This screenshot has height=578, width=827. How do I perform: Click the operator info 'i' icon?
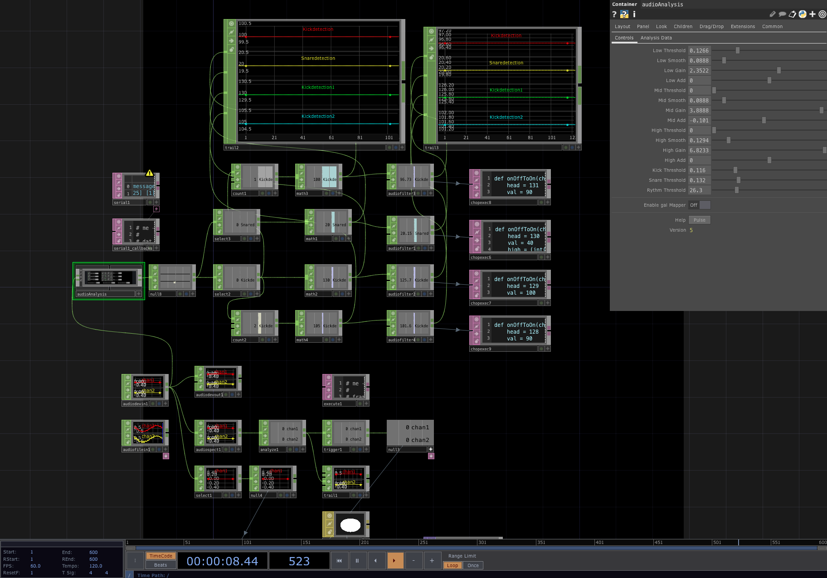pos(634,15)
